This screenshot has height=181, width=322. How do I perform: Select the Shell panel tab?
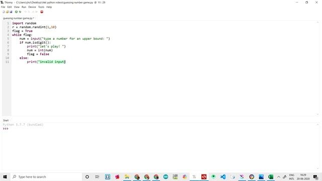[x=6, y=121]
